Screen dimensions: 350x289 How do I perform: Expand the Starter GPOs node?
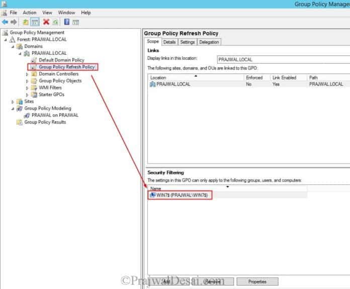[x=27, y=95]
